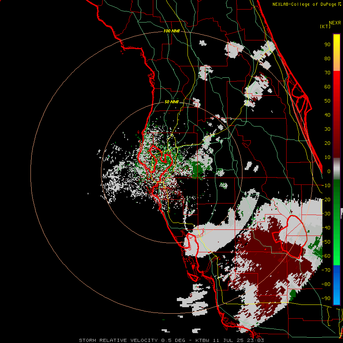Click the positive 50 value on the velocity scale

click(327, 101)
